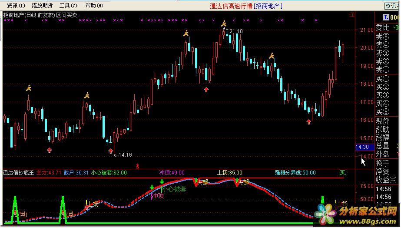The image size is (401, 228).
Task: Click the red $ marker at the chart bottom
Action: (138, 166)
